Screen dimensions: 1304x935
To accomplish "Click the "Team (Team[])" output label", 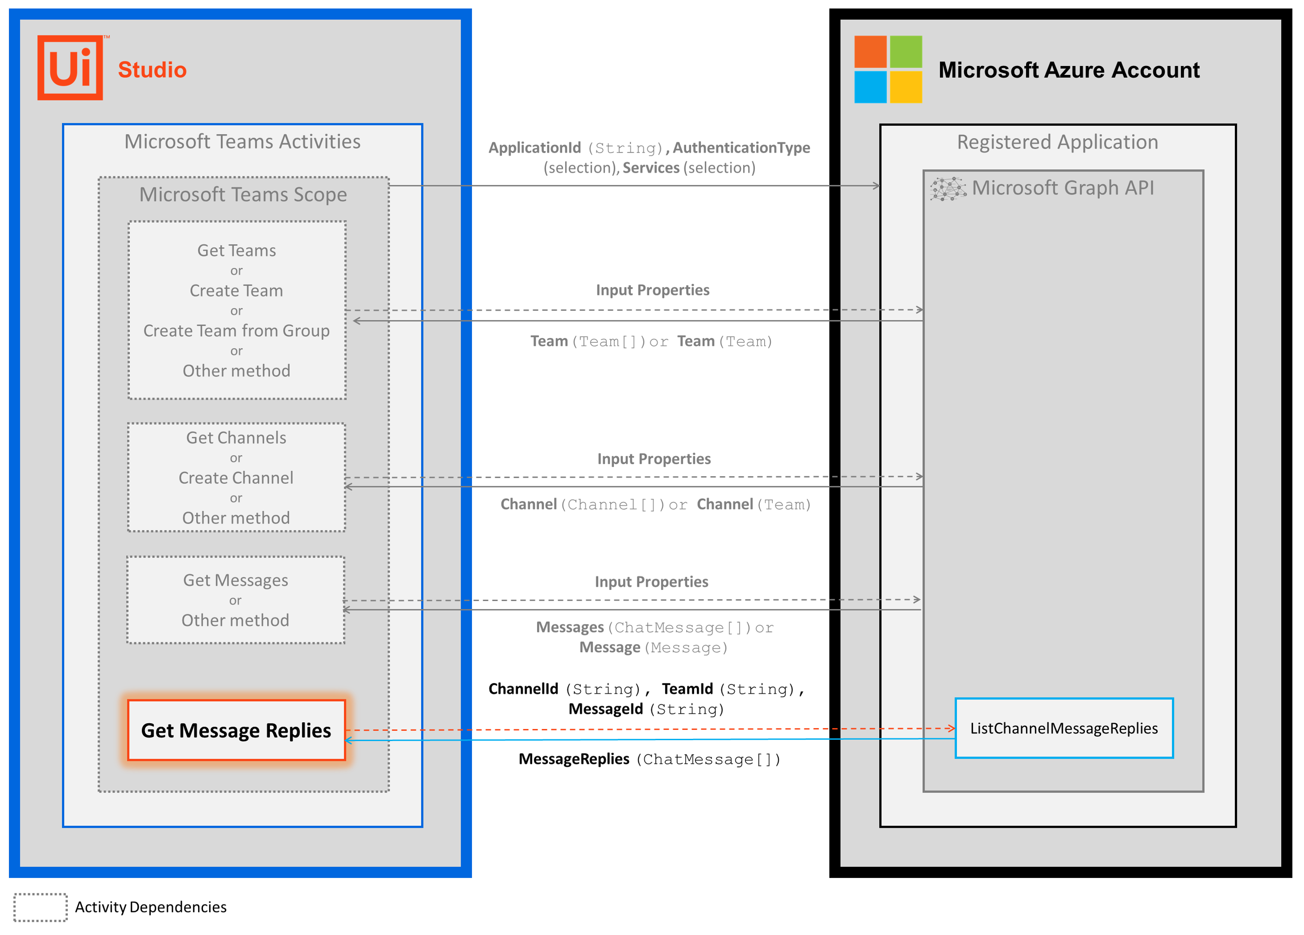I will 589,341.
